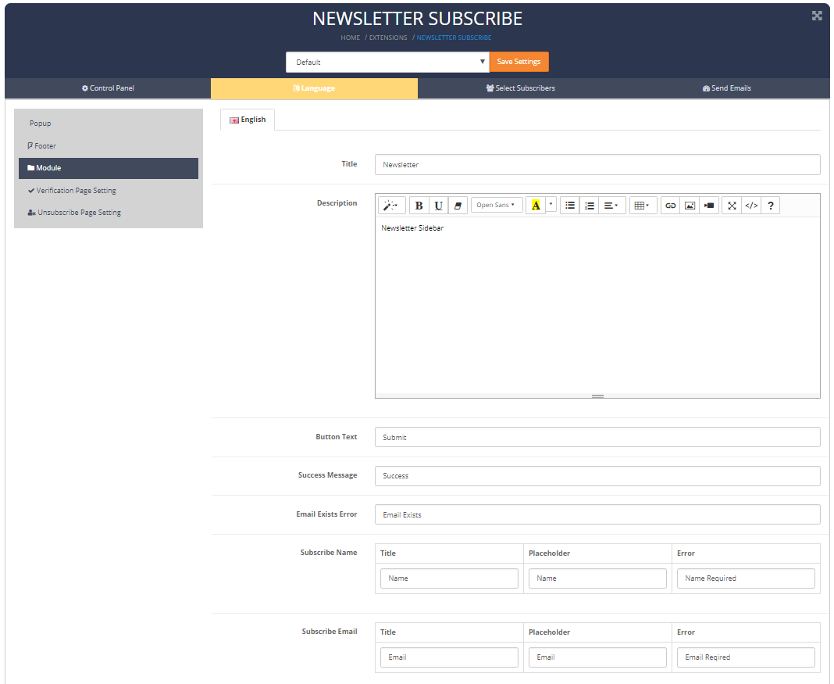Open the magic wand style menu
The height and width of the screenshot is (684, 834).
point(391,206)
